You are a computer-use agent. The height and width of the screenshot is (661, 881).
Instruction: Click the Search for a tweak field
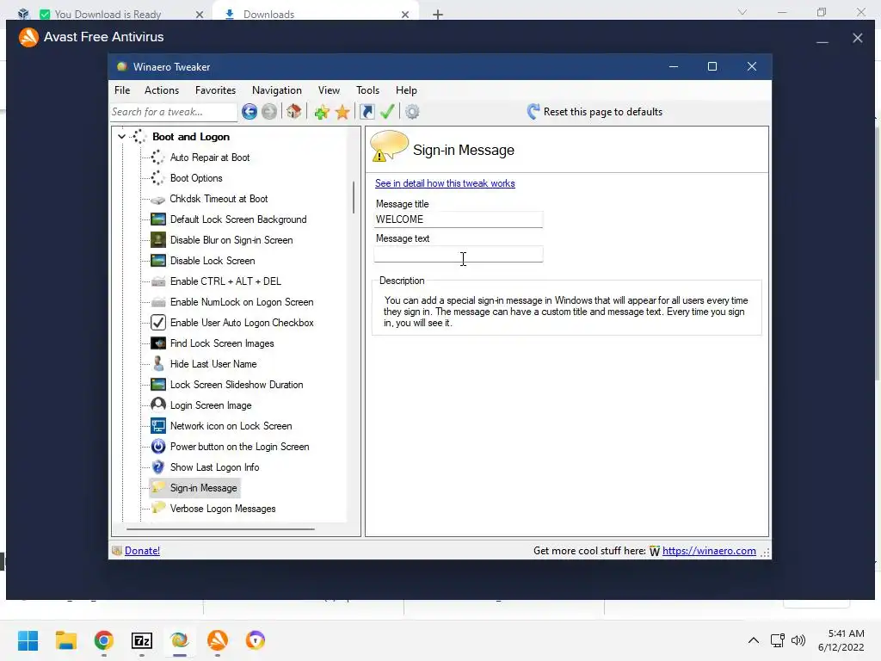click(174, 112)
